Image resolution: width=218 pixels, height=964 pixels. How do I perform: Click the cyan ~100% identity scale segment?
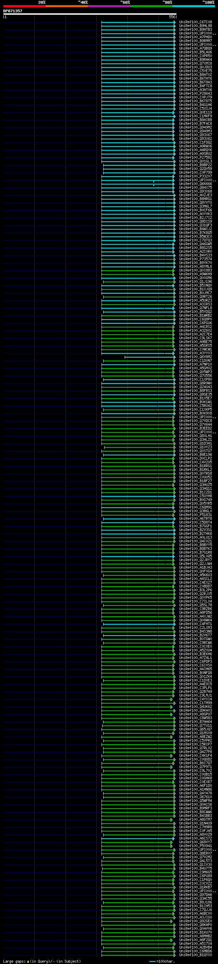pyautogui.click(x=193, y=6)
